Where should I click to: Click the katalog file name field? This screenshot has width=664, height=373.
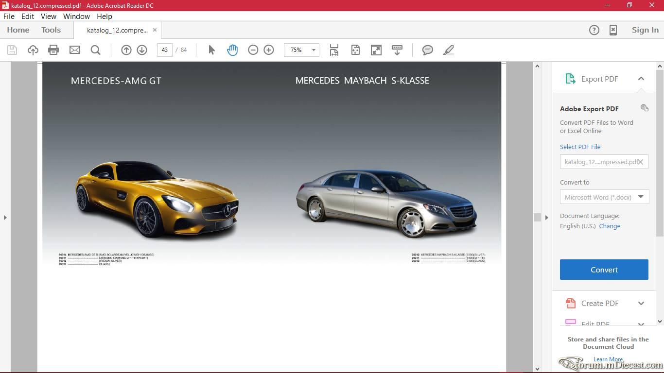coord(604,162)
